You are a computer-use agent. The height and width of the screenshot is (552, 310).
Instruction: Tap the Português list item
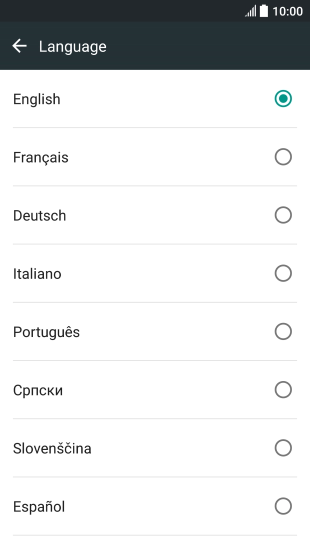(x=46, y=331)
